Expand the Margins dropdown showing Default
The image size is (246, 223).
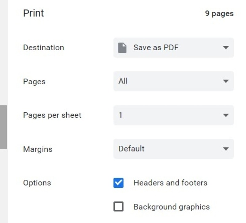226,149
